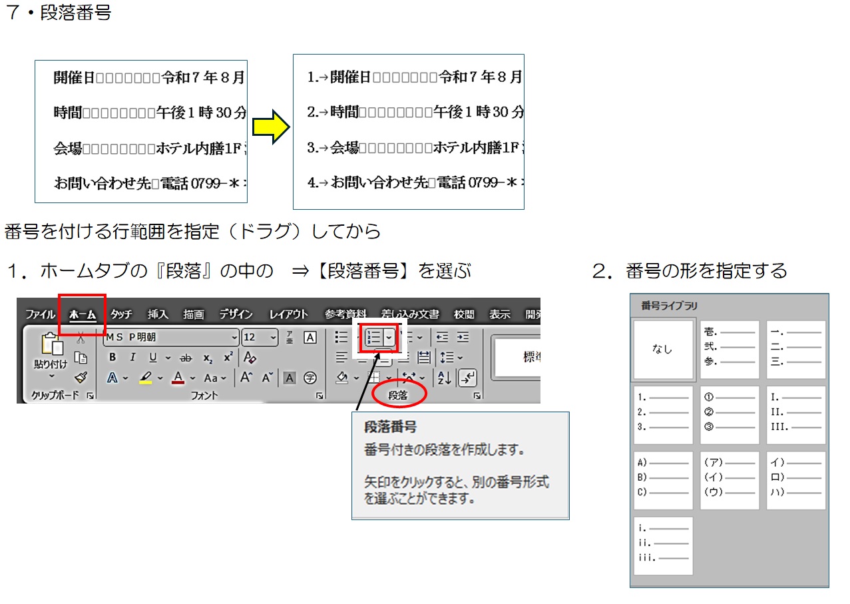850x604 pixels.
Task: Choose the circled numbers ①②③ format
Action: click(730, 415)
